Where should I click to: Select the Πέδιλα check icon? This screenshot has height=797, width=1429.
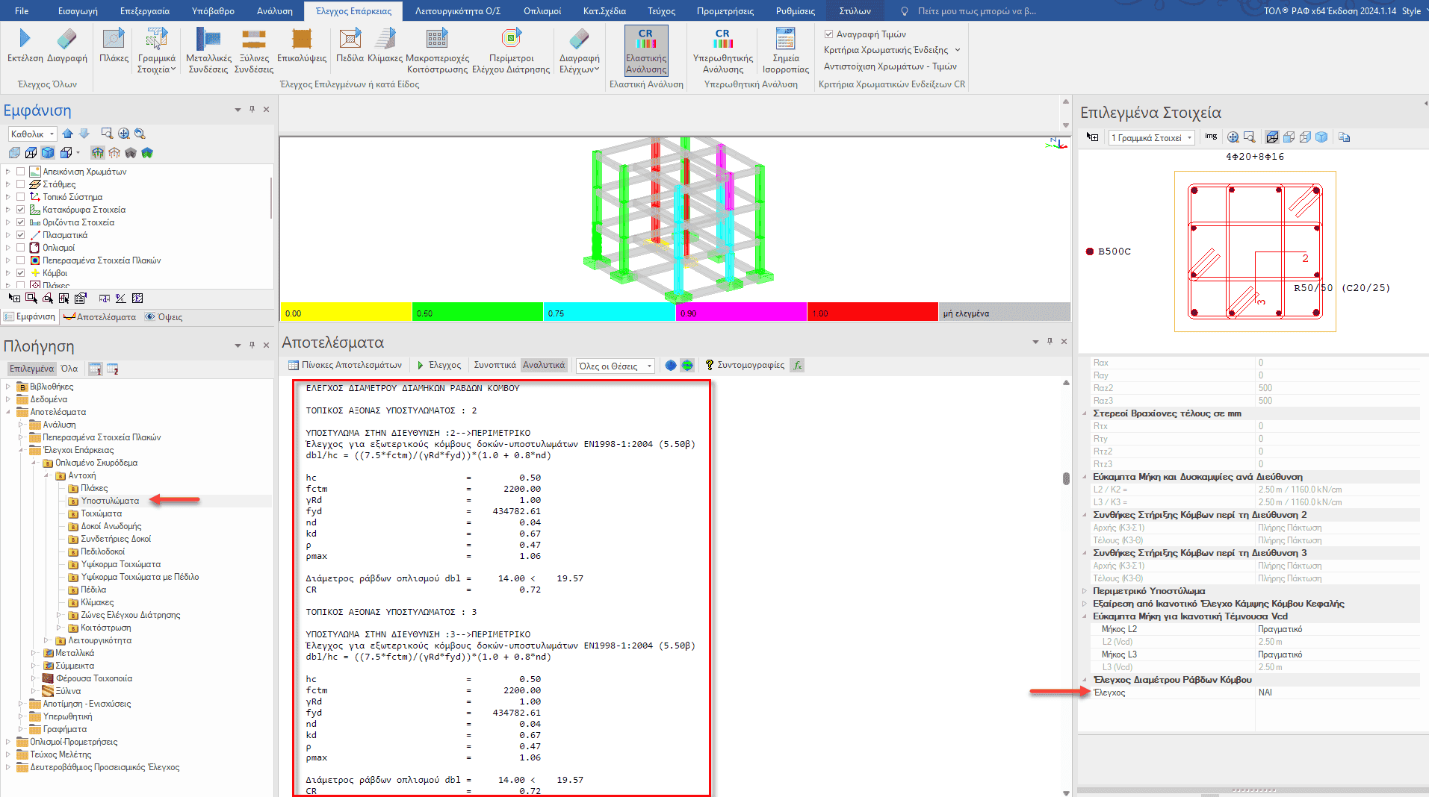[350, 39]
